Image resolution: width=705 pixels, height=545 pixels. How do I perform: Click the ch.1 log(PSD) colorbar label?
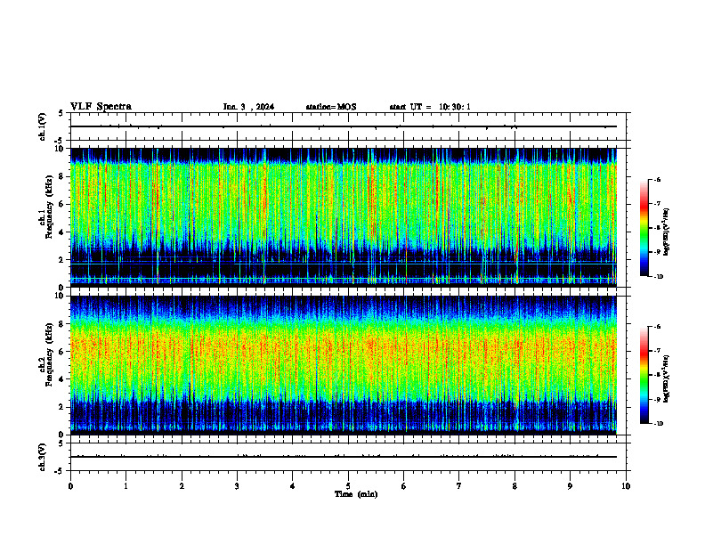[667, 232]
